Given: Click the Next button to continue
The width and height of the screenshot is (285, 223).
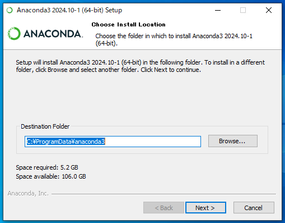Looking at the screenshot, I should point(205,208).
